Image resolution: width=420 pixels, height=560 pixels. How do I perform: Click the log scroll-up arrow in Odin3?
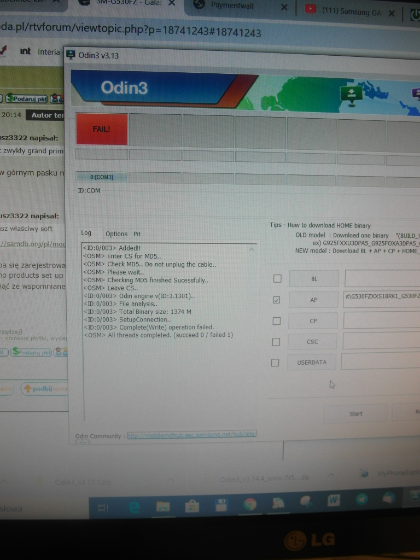pos(252,249)
